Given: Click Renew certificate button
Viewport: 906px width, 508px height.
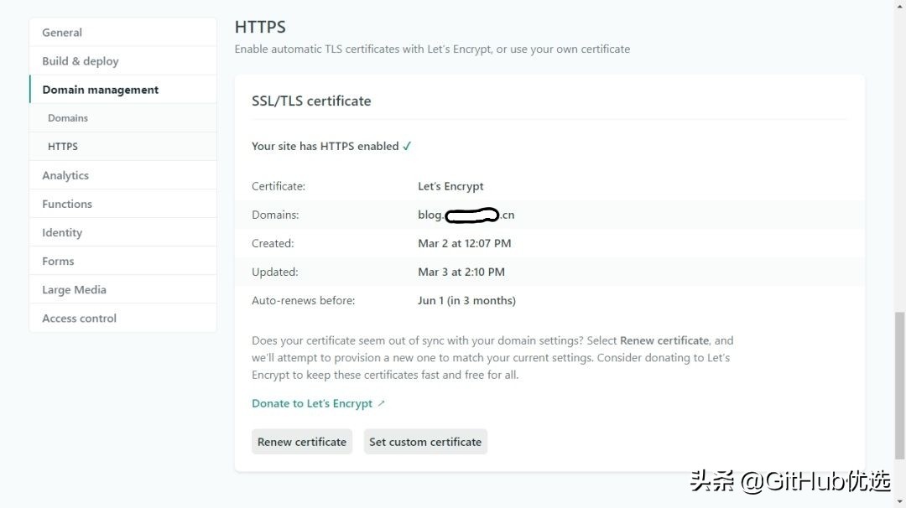Looking at the screenshot, I should [x=301, y=441].
